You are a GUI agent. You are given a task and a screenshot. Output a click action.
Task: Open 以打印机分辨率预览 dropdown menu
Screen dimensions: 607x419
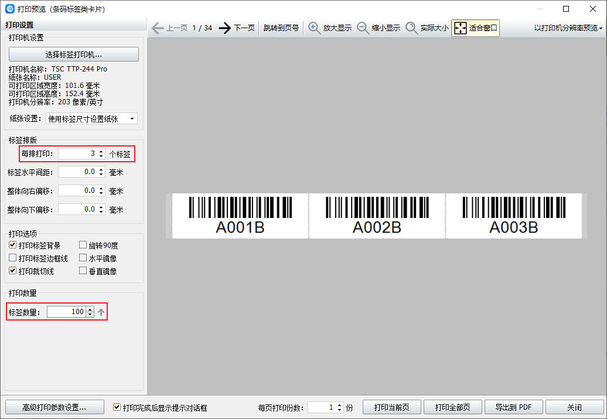coord(568,28)
